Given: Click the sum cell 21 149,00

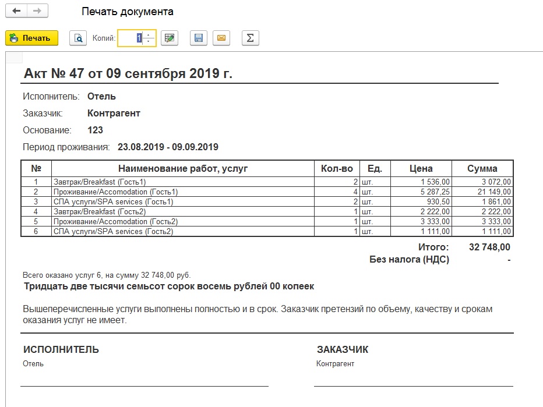Looking at the screenshot, I should pos(482,192).
